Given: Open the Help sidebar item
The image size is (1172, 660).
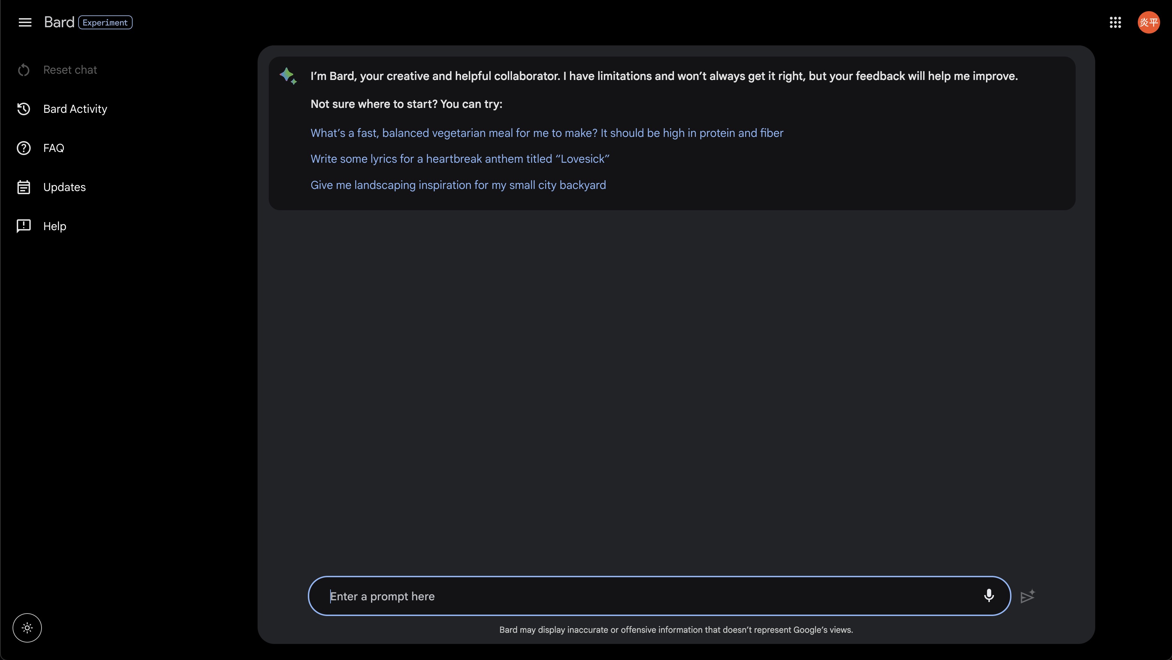Looking at the screenshot, I should 54,226.
